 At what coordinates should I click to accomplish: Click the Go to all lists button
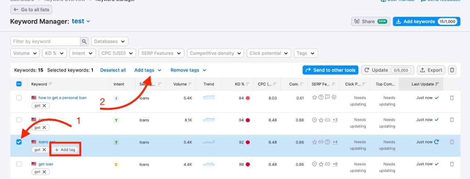click(31, 10)
